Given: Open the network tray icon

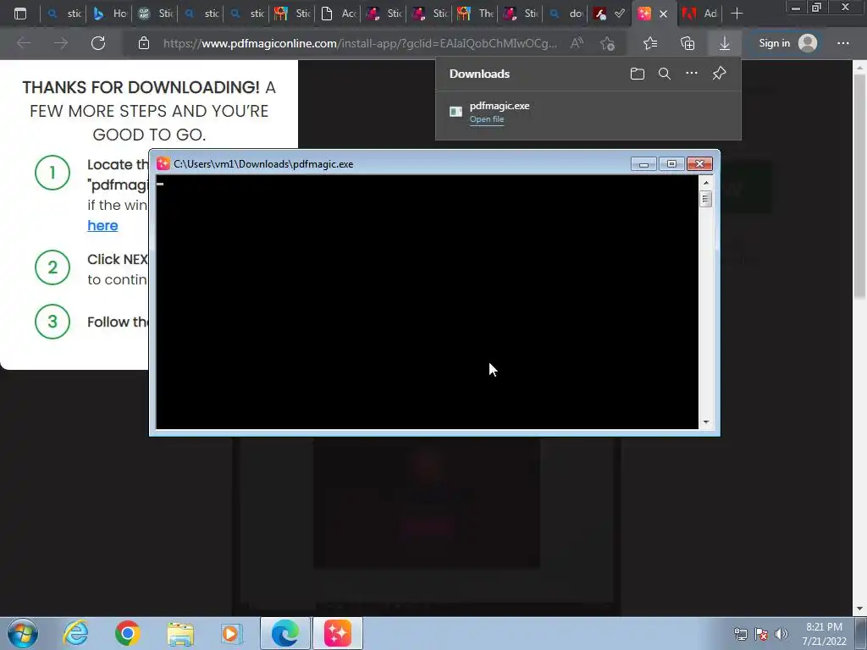Looking at the screenshot, I should [740, 634].
